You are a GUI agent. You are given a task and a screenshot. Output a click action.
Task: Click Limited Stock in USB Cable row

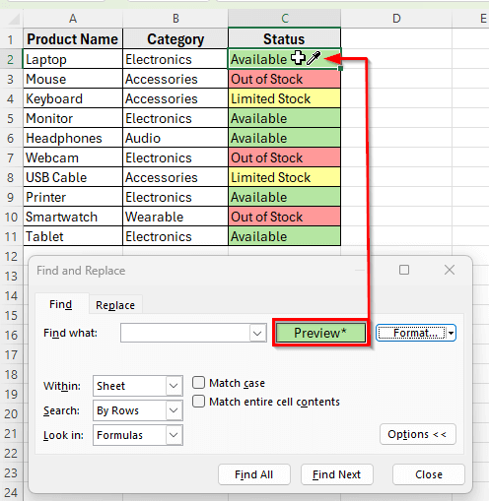click(x=285, y=177)
